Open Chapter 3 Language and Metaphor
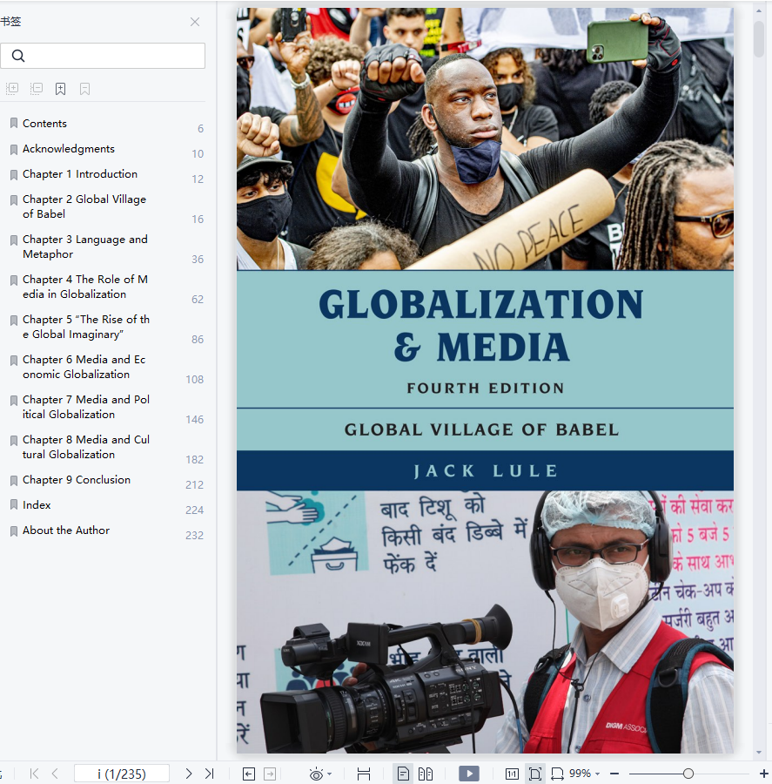Viewport: 772px width, 784px height. tap(85, 247)
